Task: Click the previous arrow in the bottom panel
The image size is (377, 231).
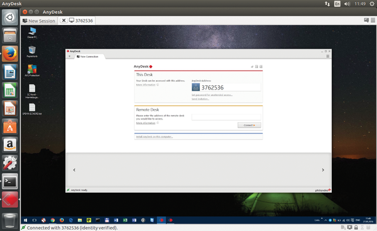Action: click(74, 170)
